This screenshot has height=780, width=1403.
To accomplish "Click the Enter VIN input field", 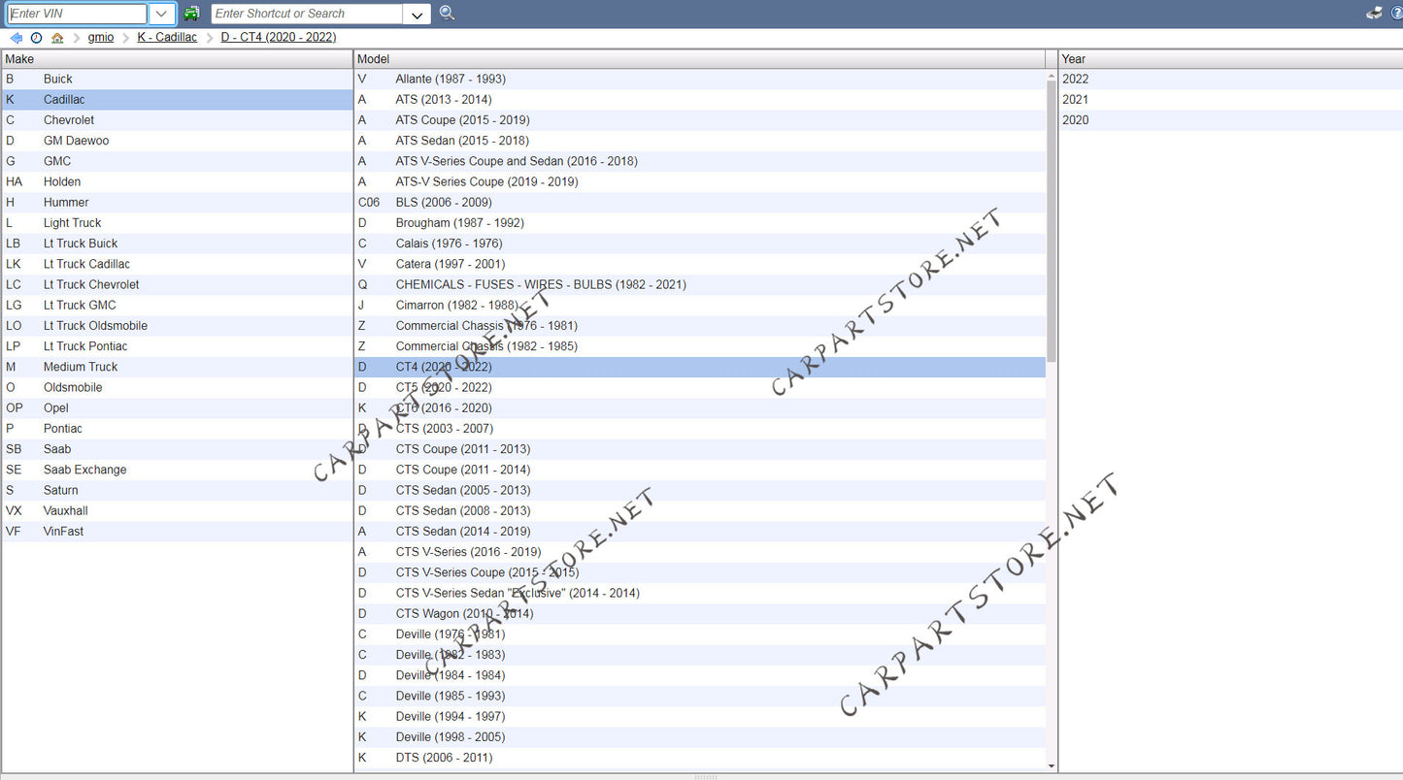I will click(77, 14).
